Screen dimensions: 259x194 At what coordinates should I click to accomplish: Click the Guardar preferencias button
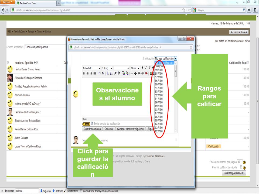tap(234, 173)
